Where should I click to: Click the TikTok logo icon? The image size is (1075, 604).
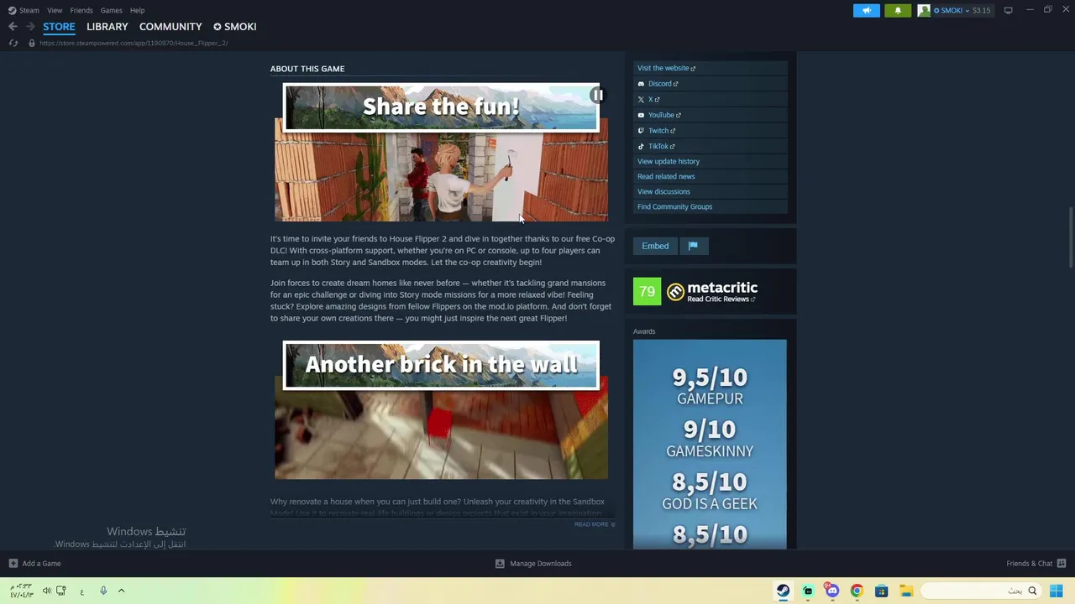641,146
